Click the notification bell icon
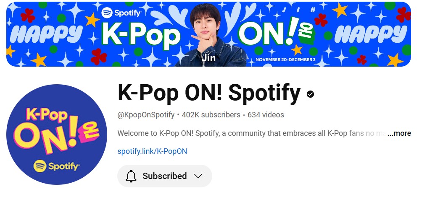This screenshot has width=427, height=197. tap(131, 176)
